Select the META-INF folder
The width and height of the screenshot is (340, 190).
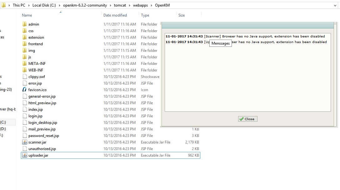[37, 64]
